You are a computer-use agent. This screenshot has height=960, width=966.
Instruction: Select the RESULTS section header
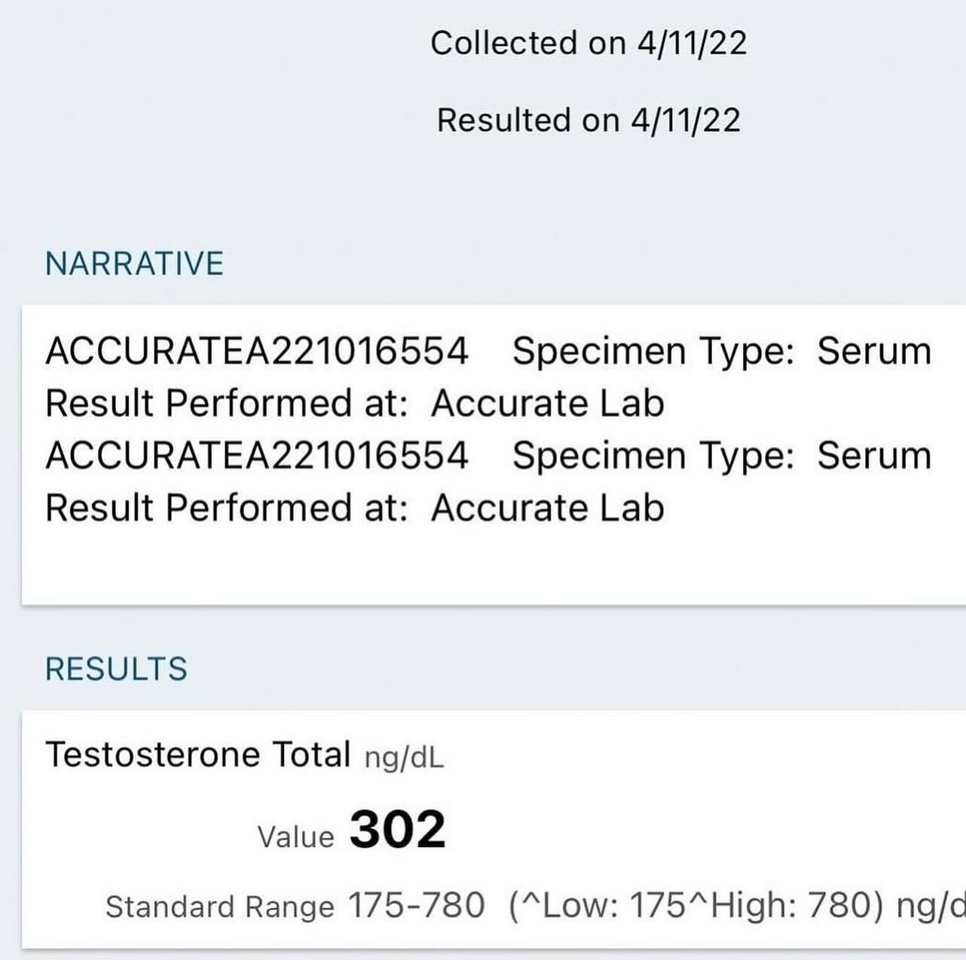tap(116, 669)
